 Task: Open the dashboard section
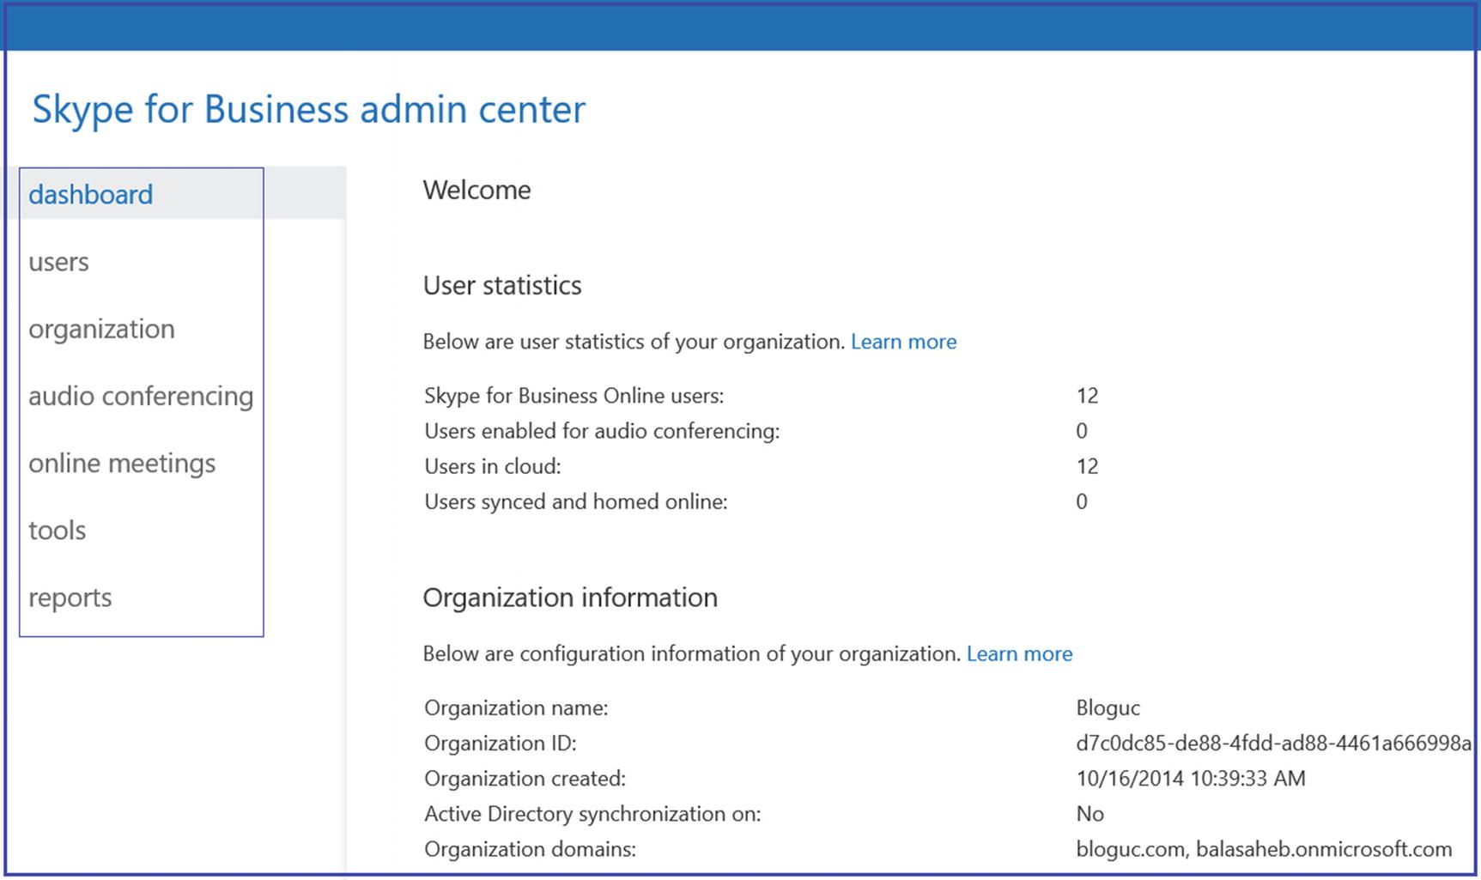[x=90, y=195]
